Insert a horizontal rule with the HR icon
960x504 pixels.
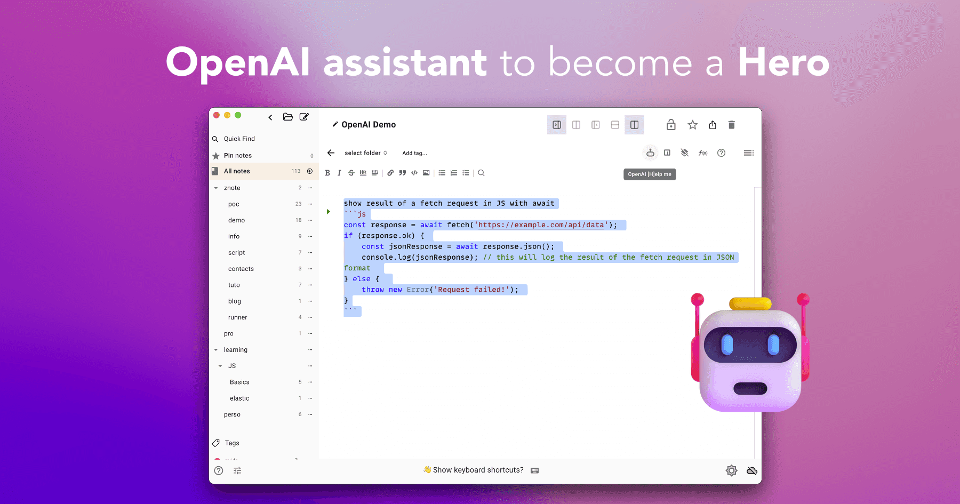pos(363,173)
